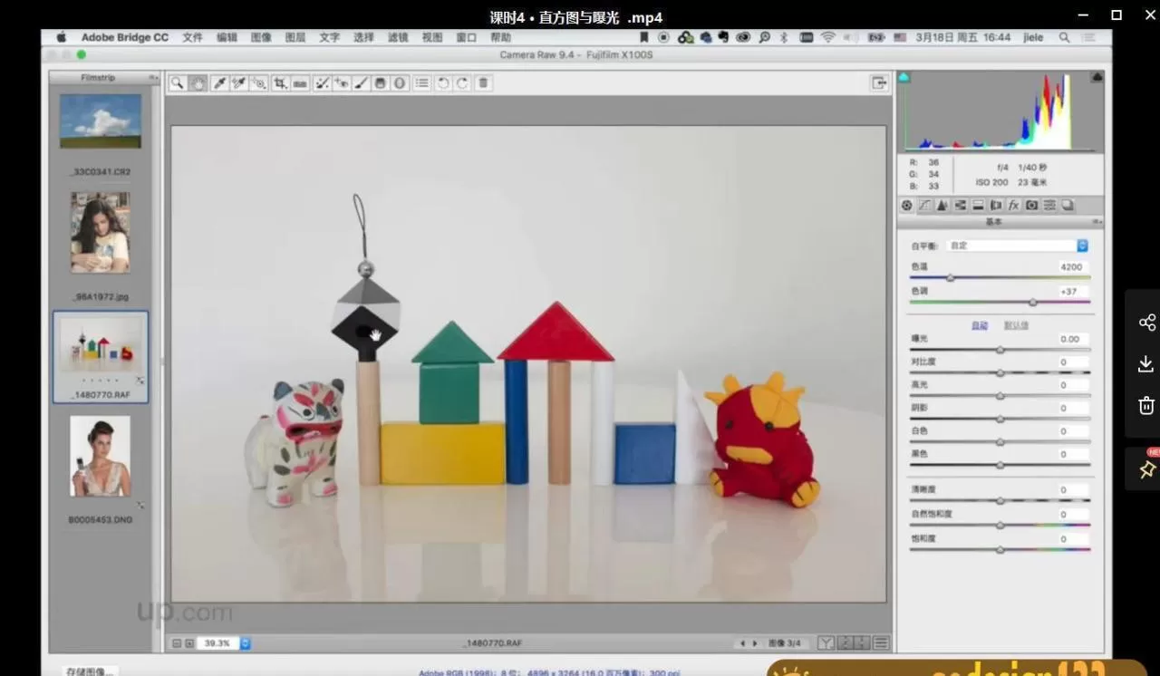Click the 色温 temperature slider handle
Viewport: 1160px width, 676px height.
(951, 278)
